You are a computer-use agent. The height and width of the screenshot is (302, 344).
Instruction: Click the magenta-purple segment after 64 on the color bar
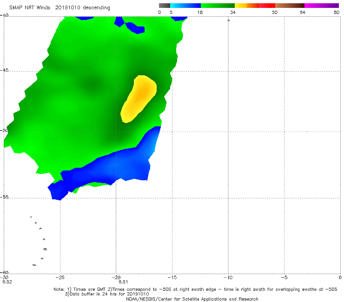(x=322, y=6)
